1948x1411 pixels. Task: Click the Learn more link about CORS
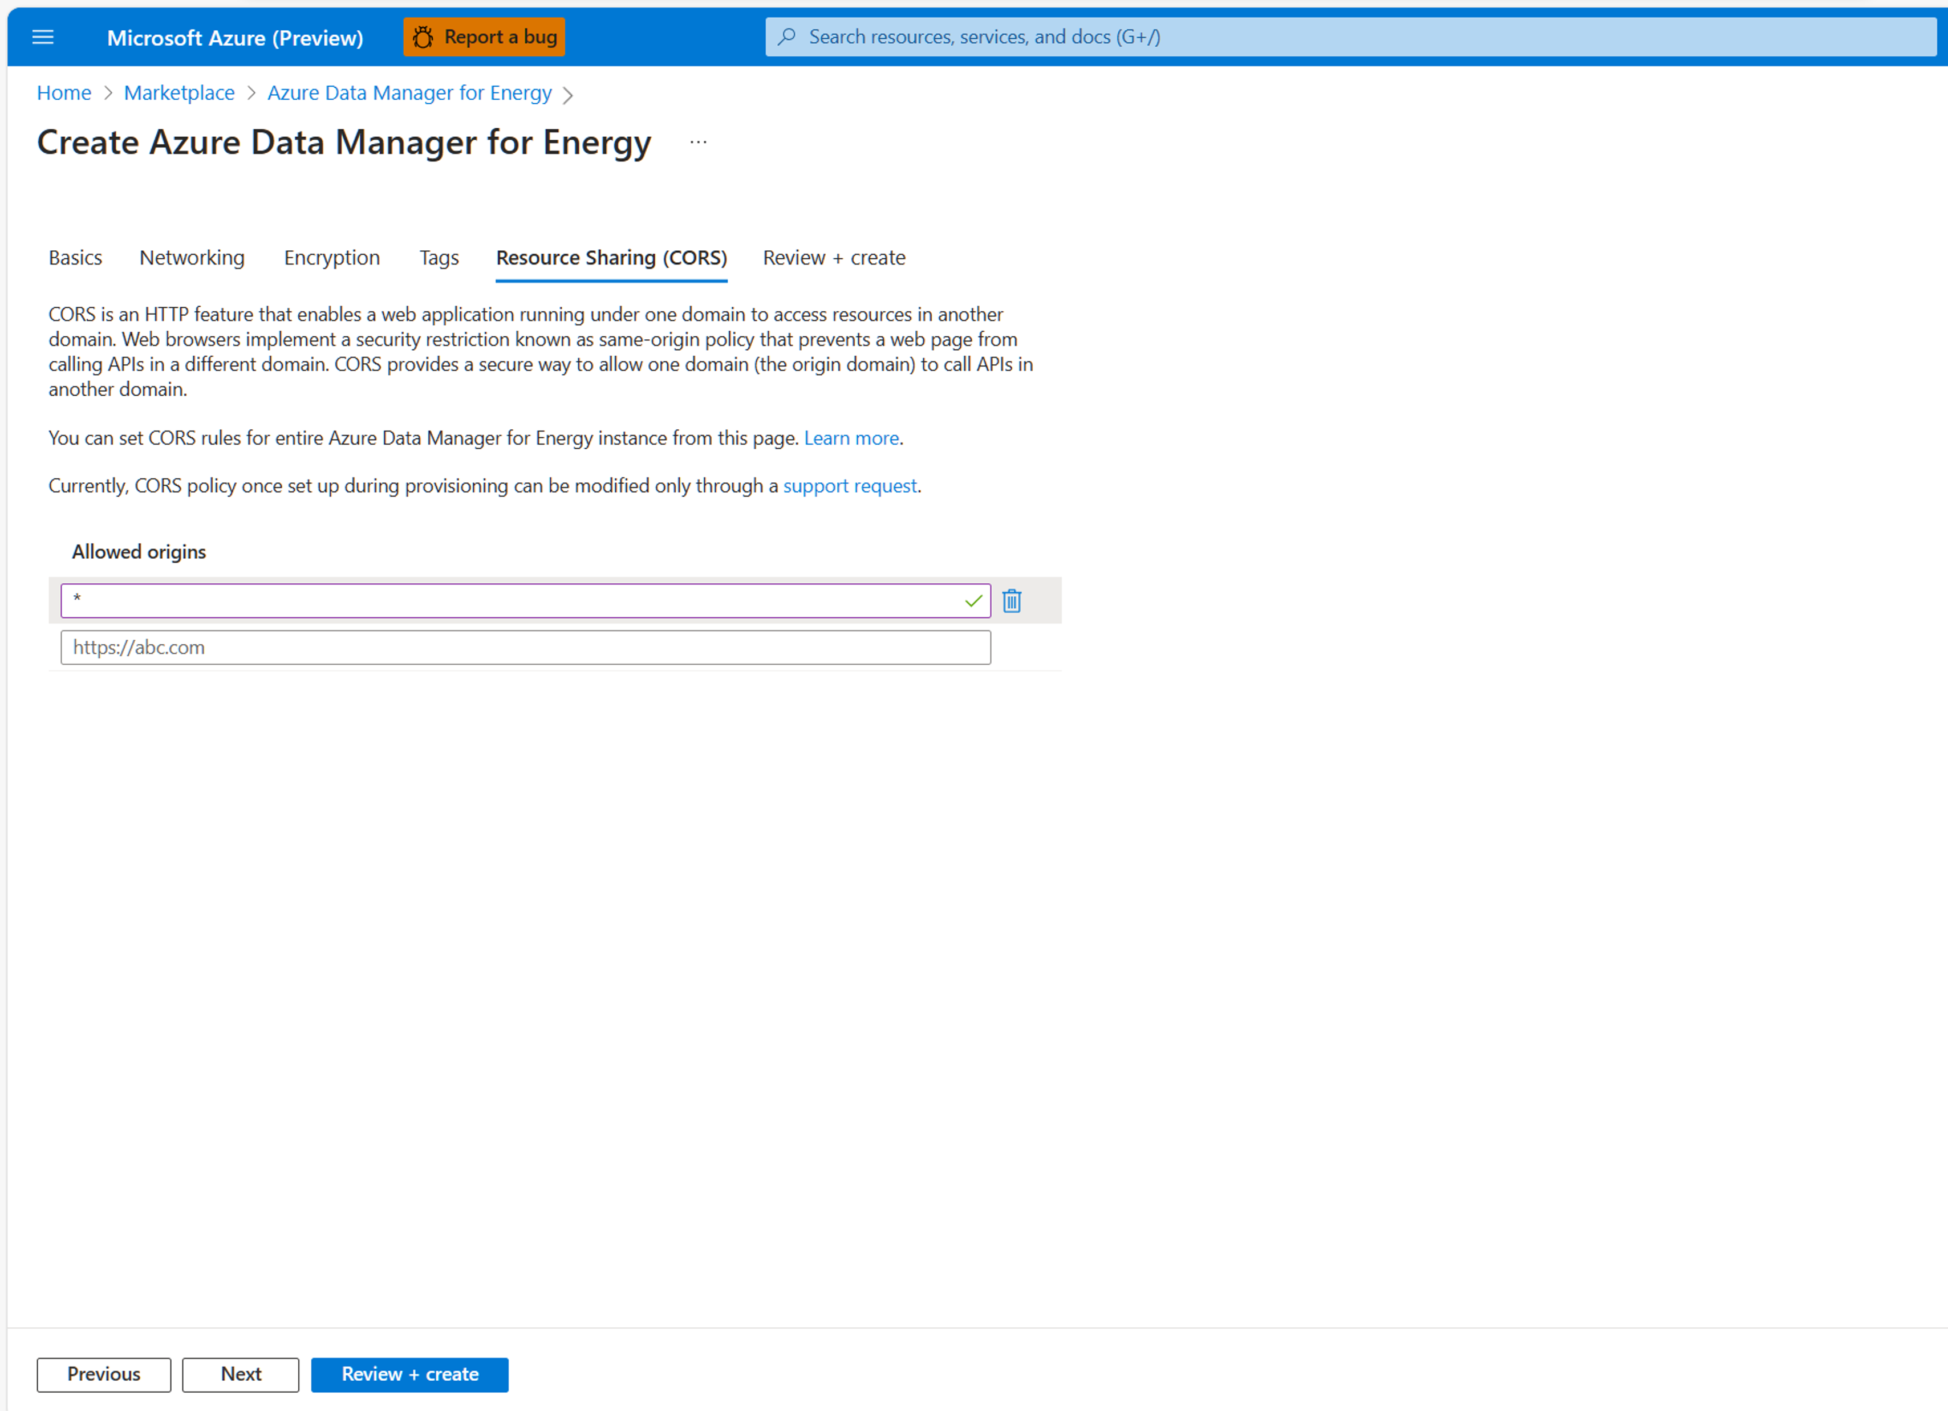pos(851,438)
